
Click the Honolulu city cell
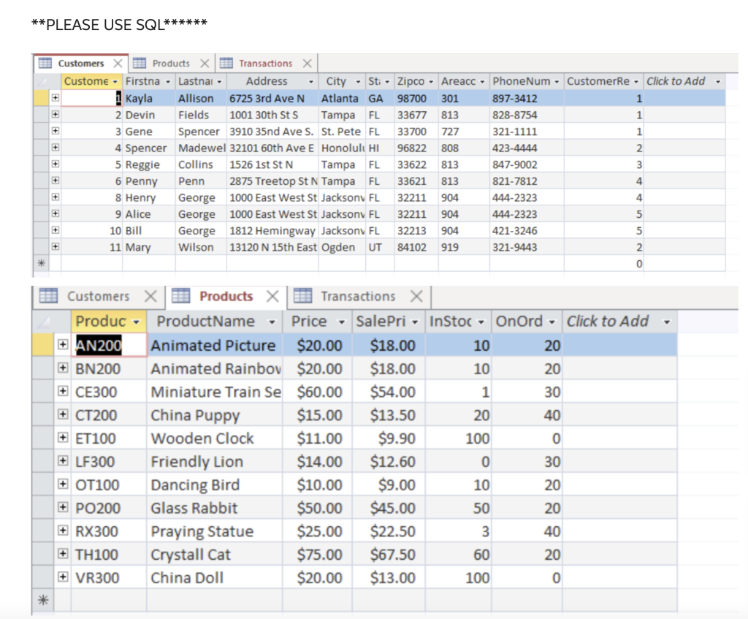click(342, 148)
